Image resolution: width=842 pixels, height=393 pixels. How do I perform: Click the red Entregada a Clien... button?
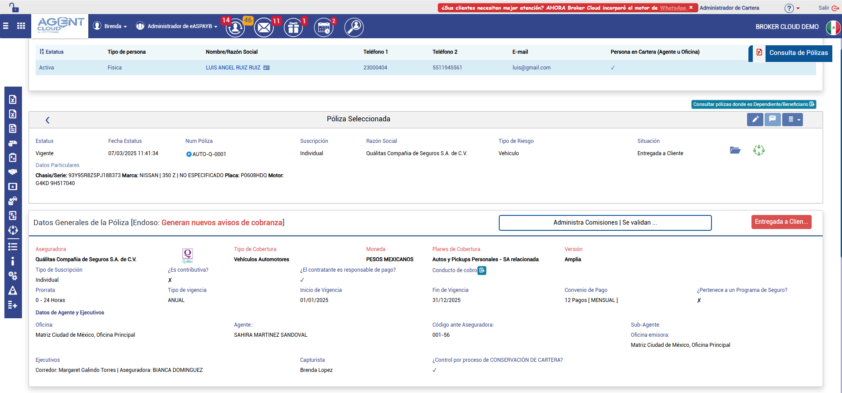click(x=781, y=222)
